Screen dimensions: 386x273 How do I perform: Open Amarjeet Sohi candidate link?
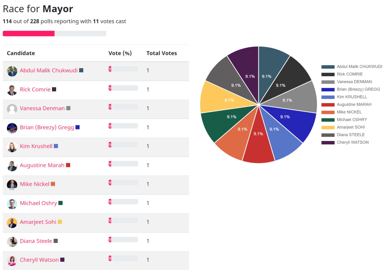pyautogui.click(x=38, y=222)
